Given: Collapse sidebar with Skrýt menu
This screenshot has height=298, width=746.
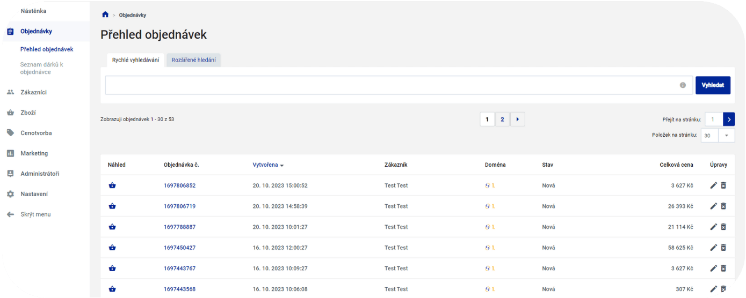Looking at the screenshot, I should pos(35,214).
